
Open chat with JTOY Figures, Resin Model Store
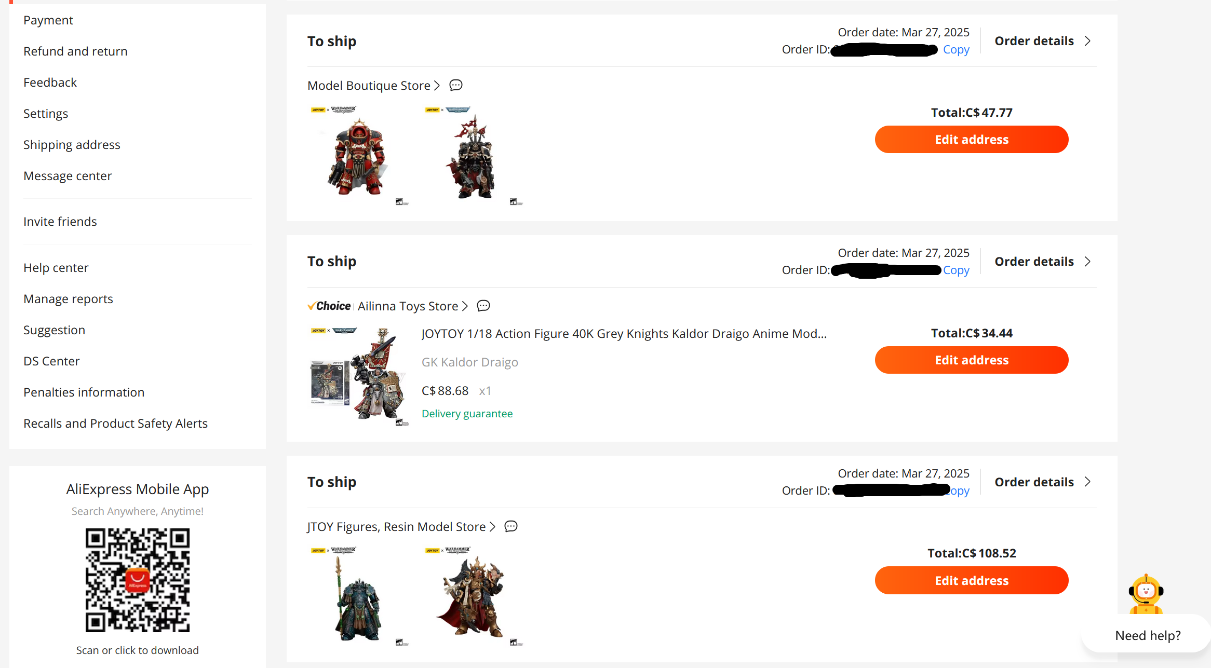pos(511,526)
